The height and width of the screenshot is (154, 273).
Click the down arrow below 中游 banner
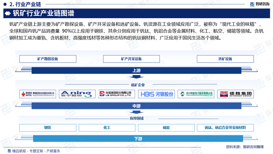click(x=136, y=112)
